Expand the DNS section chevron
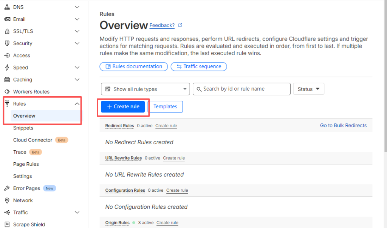The width and height of the screenshot is (387, 228). 77,7
